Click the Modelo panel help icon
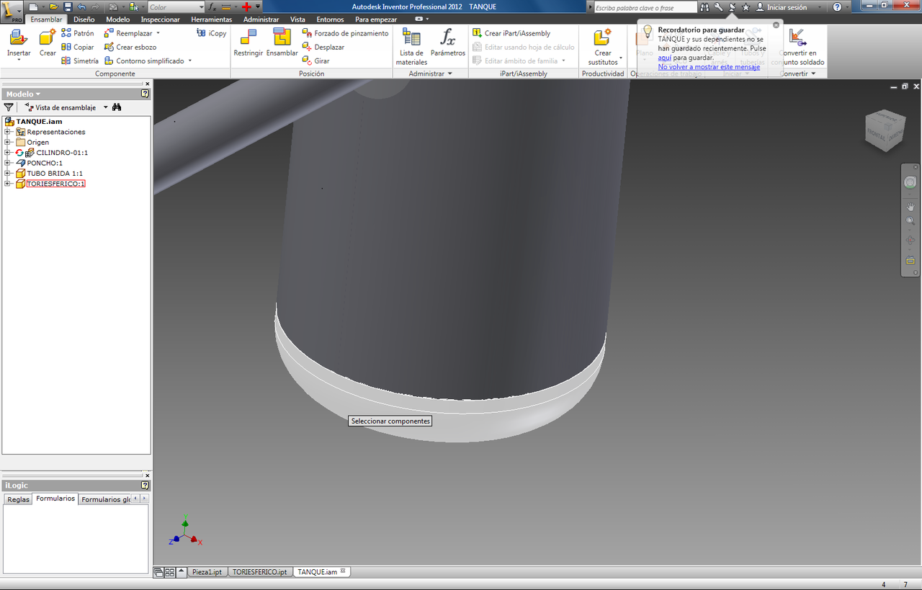 pos(146,94)
